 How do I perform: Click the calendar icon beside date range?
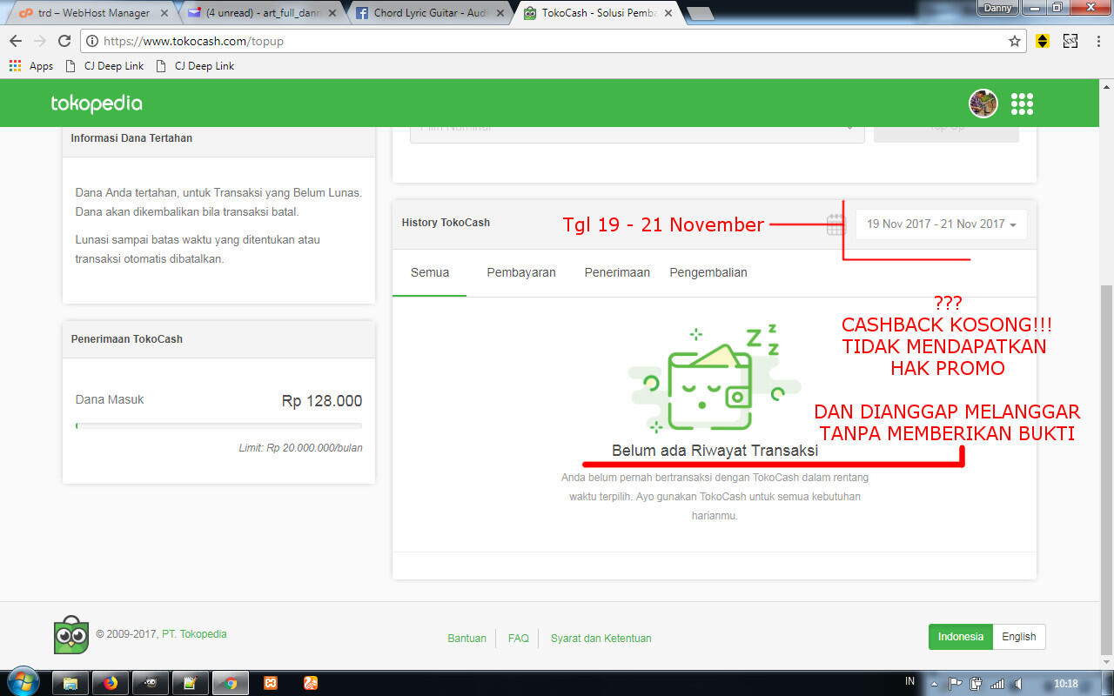835,224
